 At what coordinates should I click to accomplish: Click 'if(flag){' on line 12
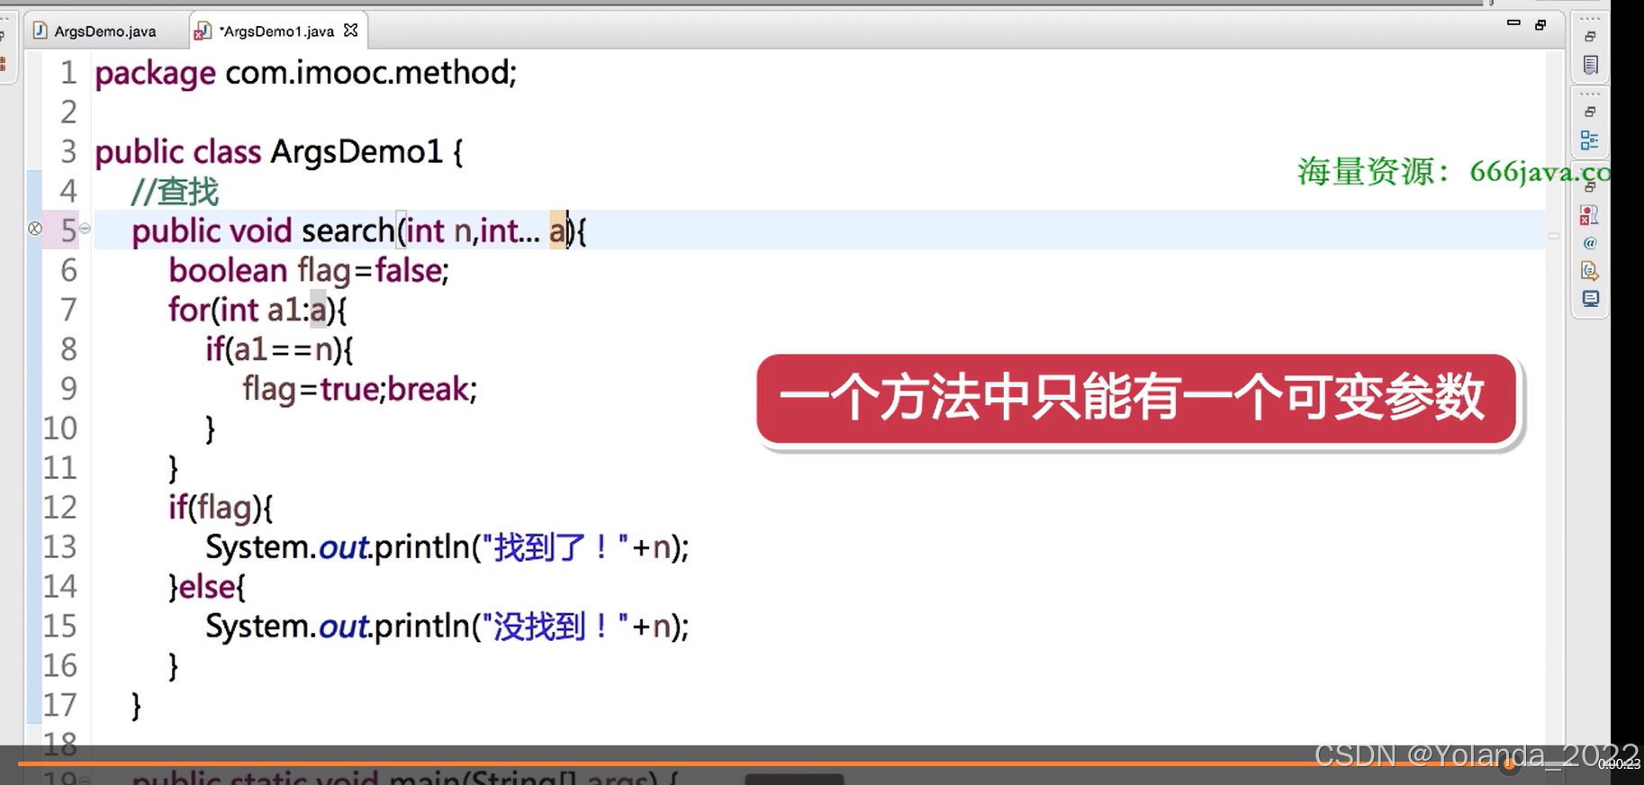221,509
